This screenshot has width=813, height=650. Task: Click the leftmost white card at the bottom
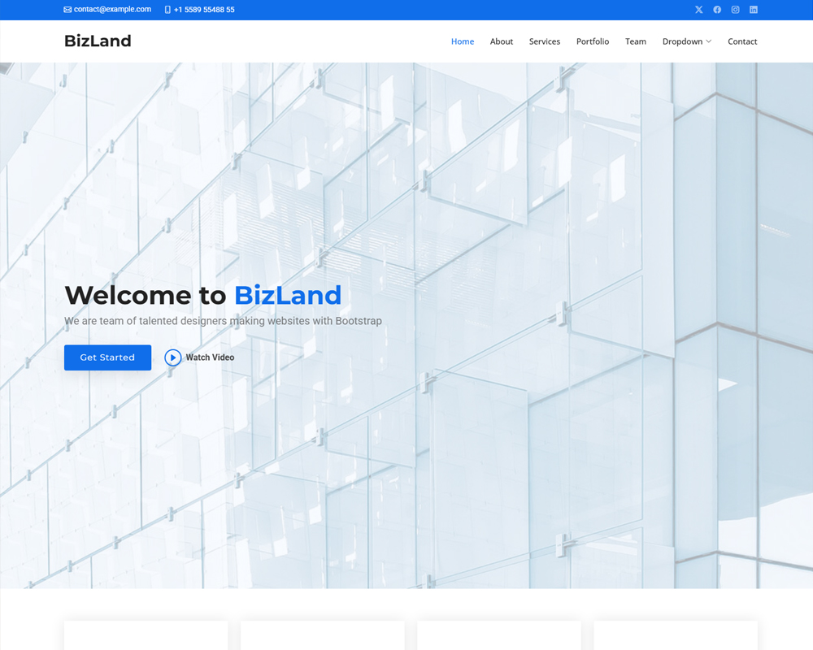(146, 636)
